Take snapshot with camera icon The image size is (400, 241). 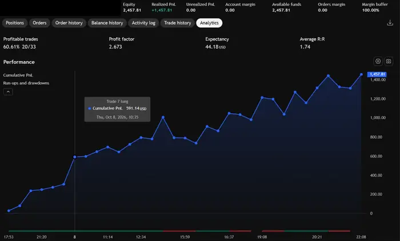tap(388, 61)
